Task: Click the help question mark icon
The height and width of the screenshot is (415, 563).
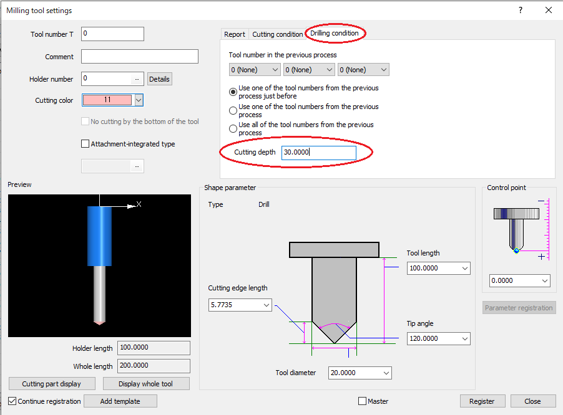Action: pos(521,10)
